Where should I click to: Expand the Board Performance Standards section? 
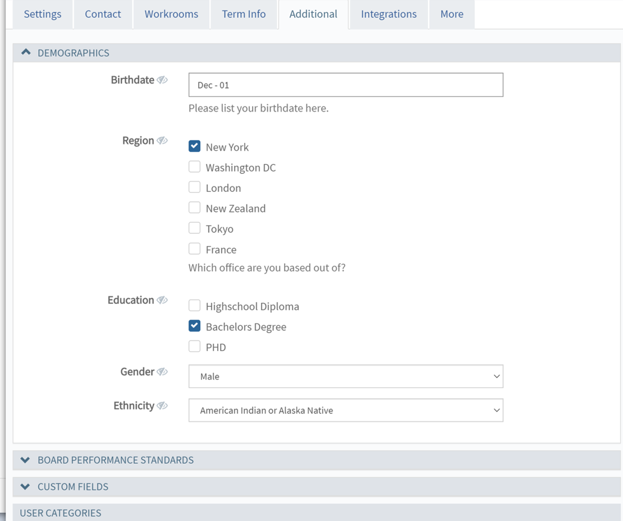[x=25, y=460]
